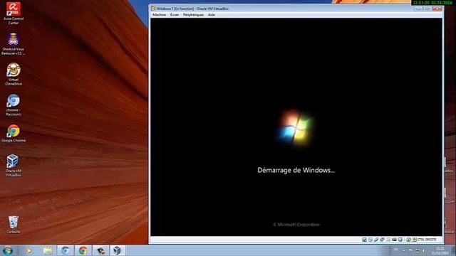The height and width of the screenshot is (256, 456).
Task: Open the volume speaker tray icon
Action: coord(424,250)
